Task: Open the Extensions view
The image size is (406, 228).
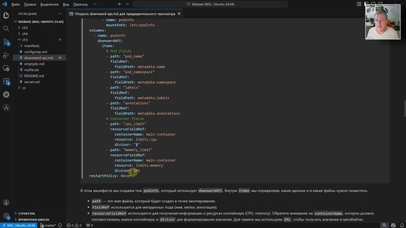Action: click(x=6, y=82)
